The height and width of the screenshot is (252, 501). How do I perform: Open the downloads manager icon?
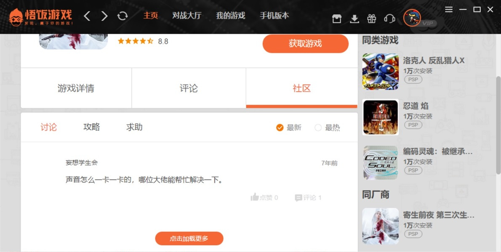(354, 19)
